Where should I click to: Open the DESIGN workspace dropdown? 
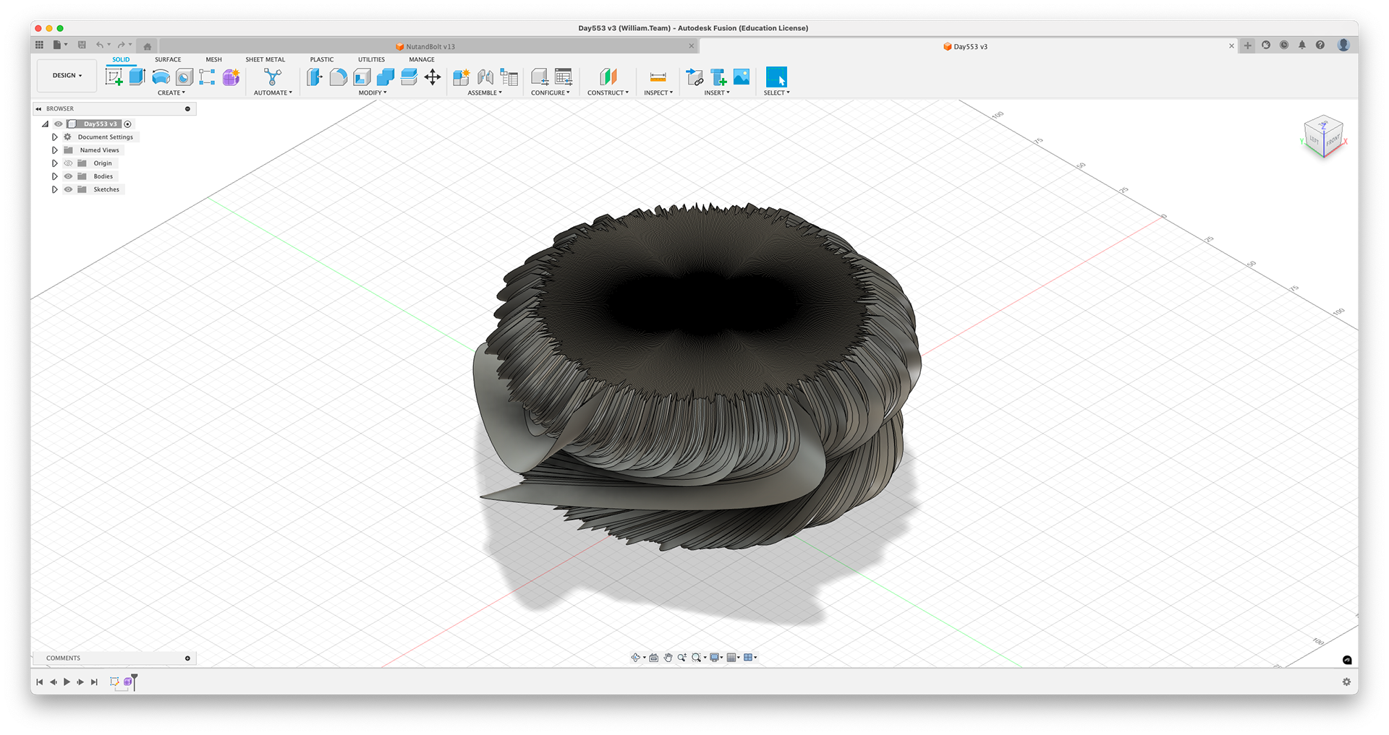(x=67, y=75)
